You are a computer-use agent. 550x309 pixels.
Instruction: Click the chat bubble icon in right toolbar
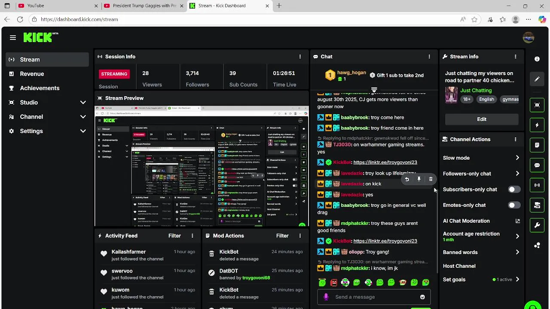(x=537, y=165)
